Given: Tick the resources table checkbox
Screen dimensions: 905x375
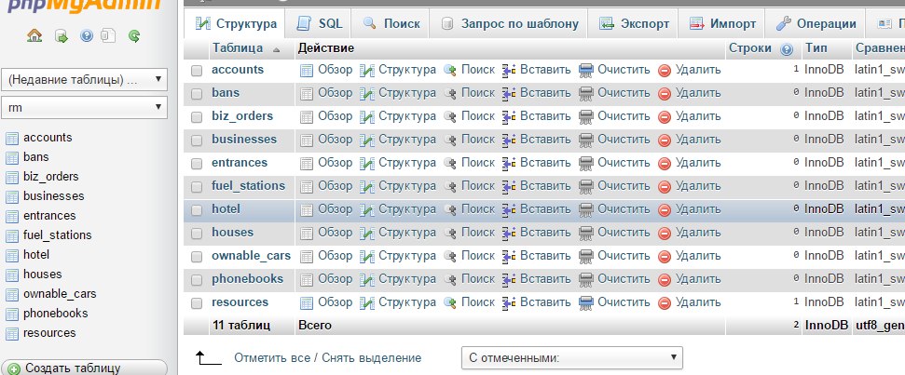Looking at the screenshot, I should [197, 303].
